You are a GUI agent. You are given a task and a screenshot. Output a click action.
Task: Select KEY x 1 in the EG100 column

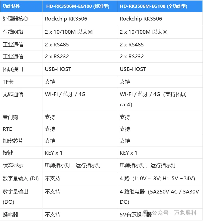[54, 153]
